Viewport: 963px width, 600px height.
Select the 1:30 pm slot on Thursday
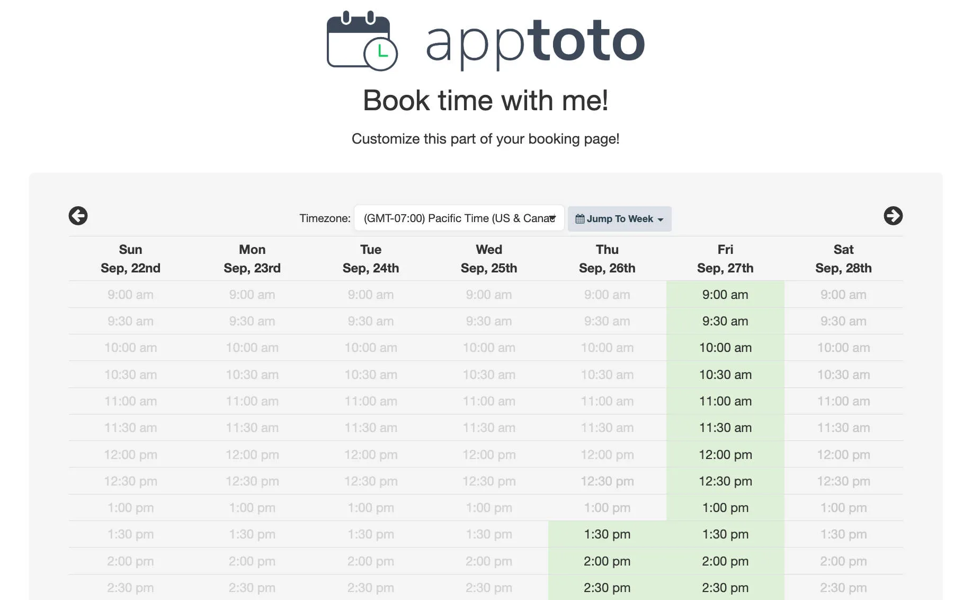click(607, 534)
